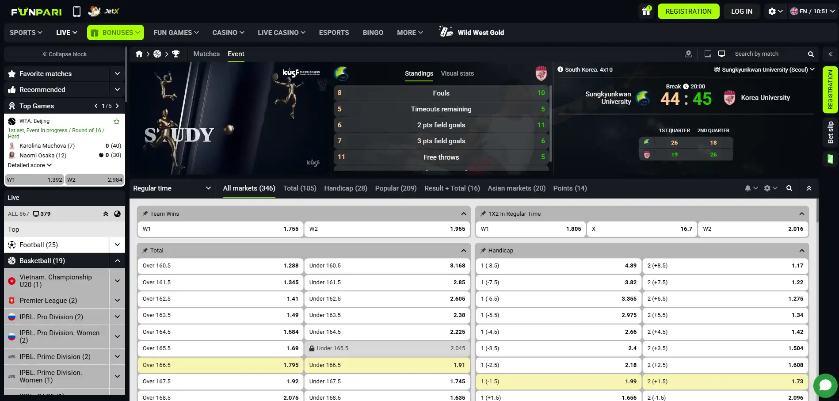This screenshot has width=839, height=401.
Task: Switch to the single-window view icon
Action: tap(708, 54)
